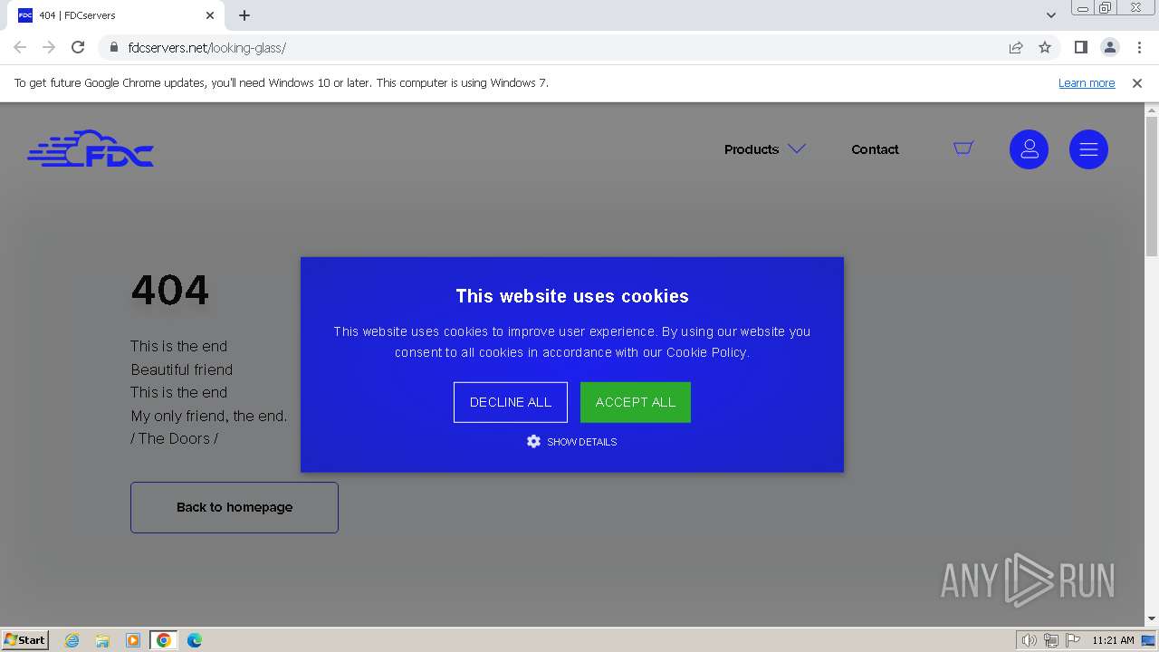The width and height of the screenshot is (1159, 652).
Task: Click the Action Center flag tray icon
Action: point(1073,640)
